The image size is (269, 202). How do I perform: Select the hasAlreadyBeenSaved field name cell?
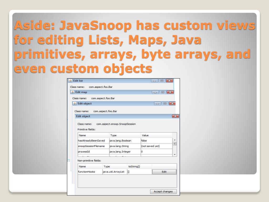94,141
